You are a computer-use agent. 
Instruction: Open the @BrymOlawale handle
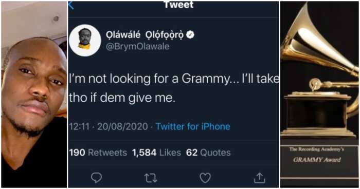(x=137, y=47)
